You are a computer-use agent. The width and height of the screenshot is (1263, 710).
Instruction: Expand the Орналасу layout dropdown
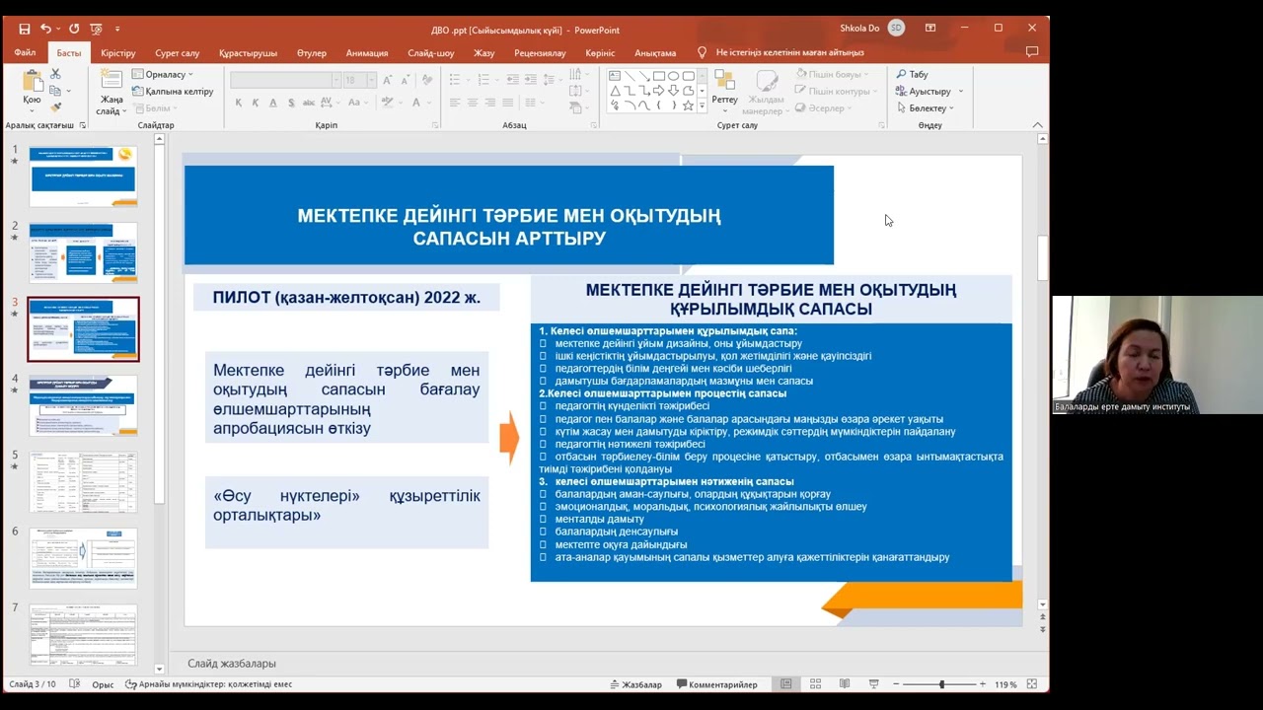point(162,74)
